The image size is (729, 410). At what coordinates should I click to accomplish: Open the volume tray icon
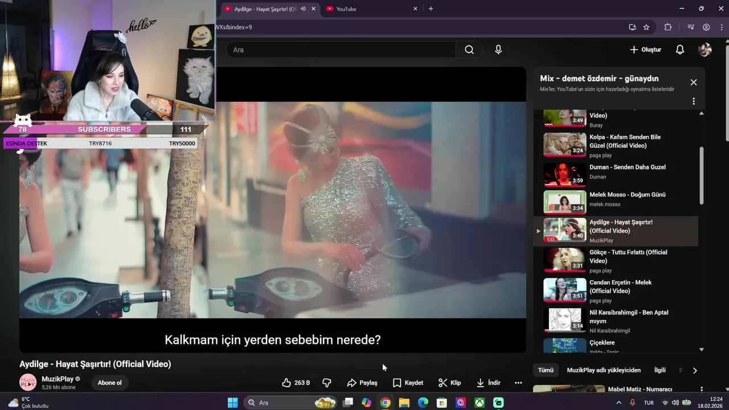tap(675, 403)
